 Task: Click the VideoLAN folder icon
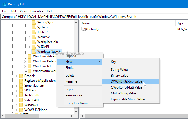tap(21, 100)
